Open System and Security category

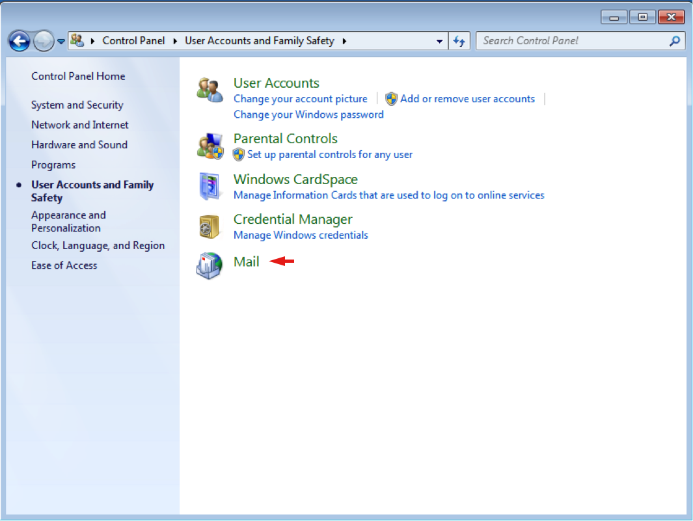[x=77, y=105]
